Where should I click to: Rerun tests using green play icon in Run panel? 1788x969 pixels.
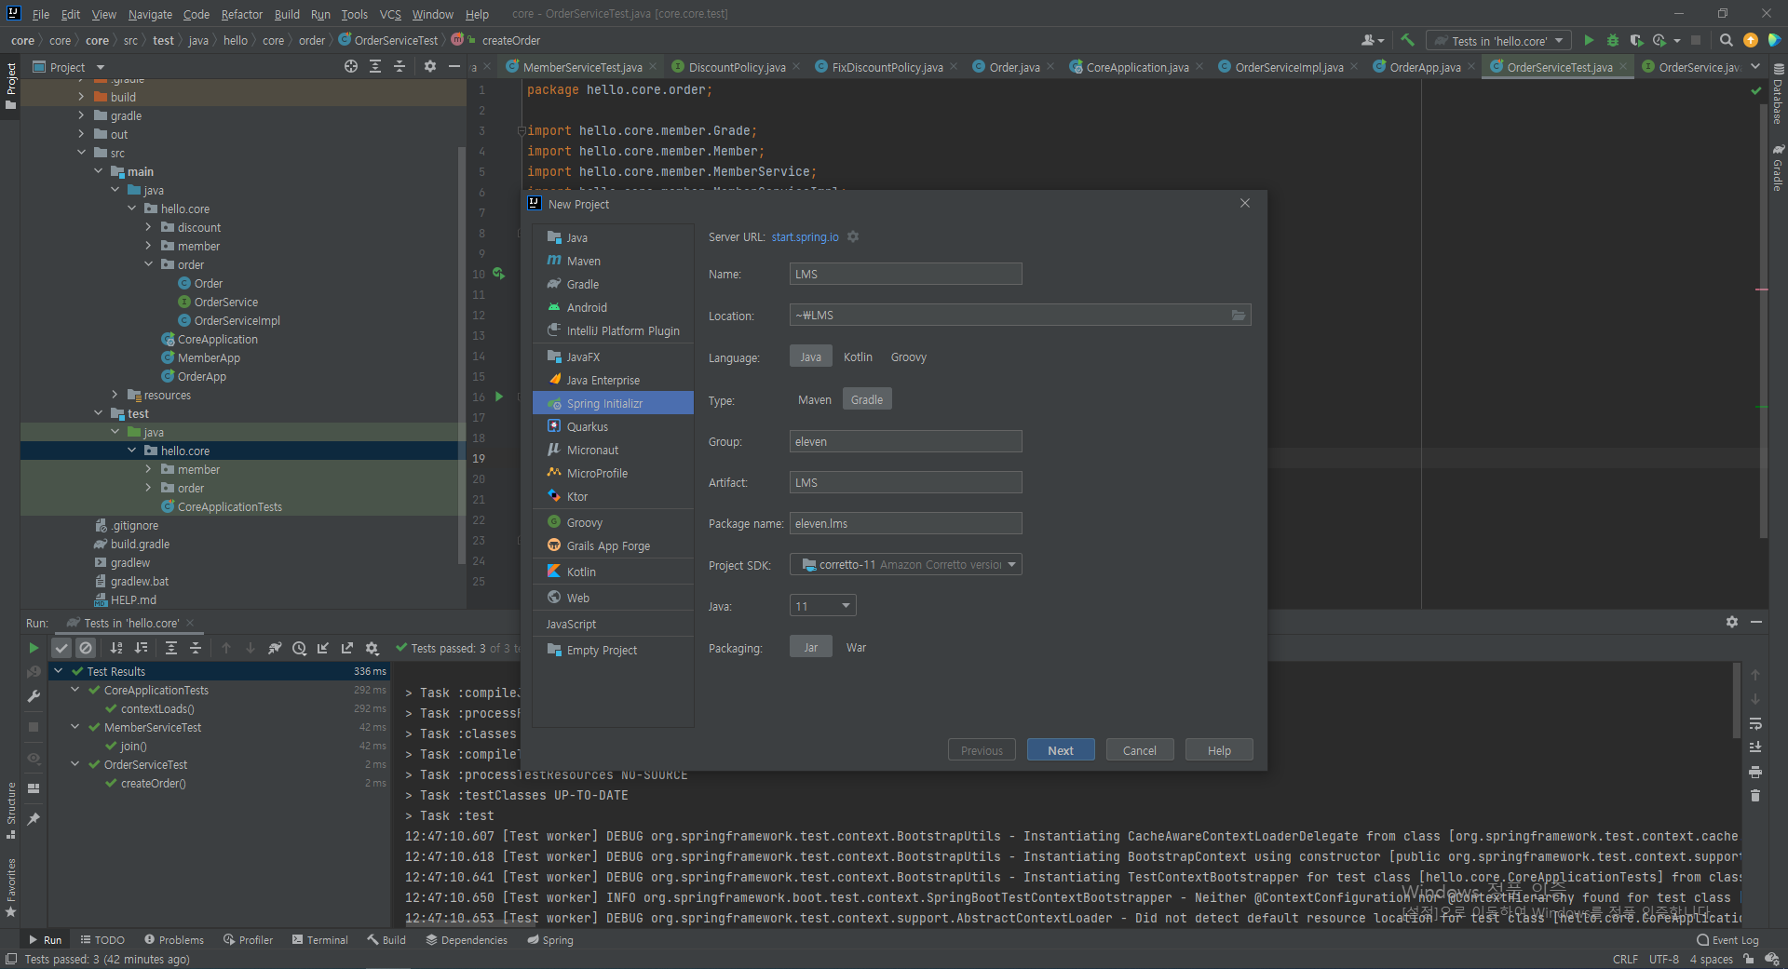[x=34, y=648]
